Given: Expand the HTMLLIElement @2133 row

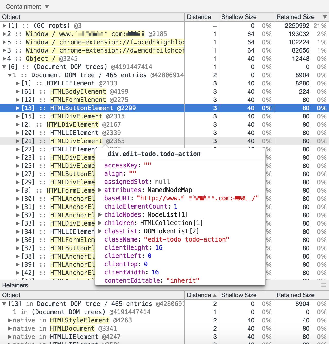Looking at the screenshot, I should point(18,83).
